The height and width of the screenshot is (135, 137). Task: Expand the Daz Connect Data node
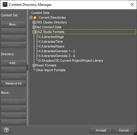click(34, 27)
